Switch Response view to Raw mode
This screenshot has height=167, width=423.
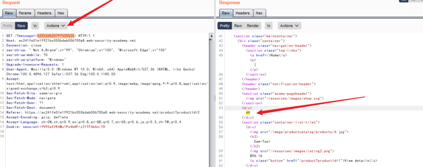[238, 26]
